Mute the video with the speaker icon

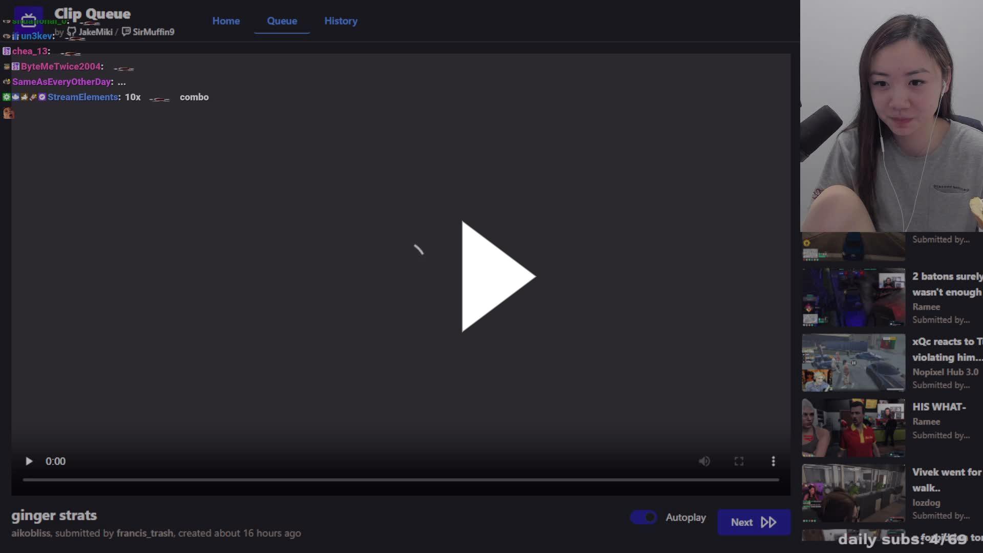click(x=704, y=461)
